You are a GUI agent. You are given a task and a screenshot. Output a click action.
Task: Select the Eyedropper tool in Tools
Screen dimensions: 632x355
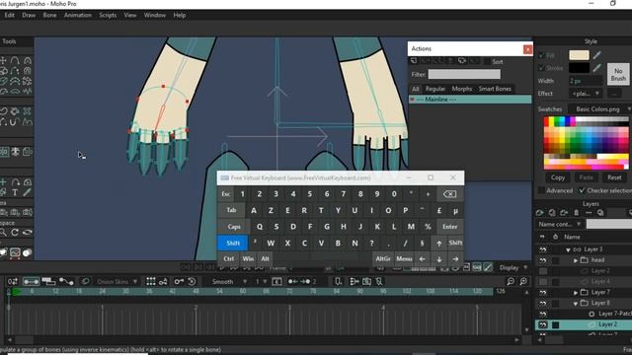[27, 192]
